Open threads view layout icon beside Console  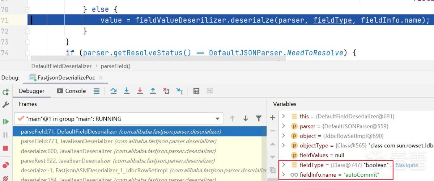97,91
